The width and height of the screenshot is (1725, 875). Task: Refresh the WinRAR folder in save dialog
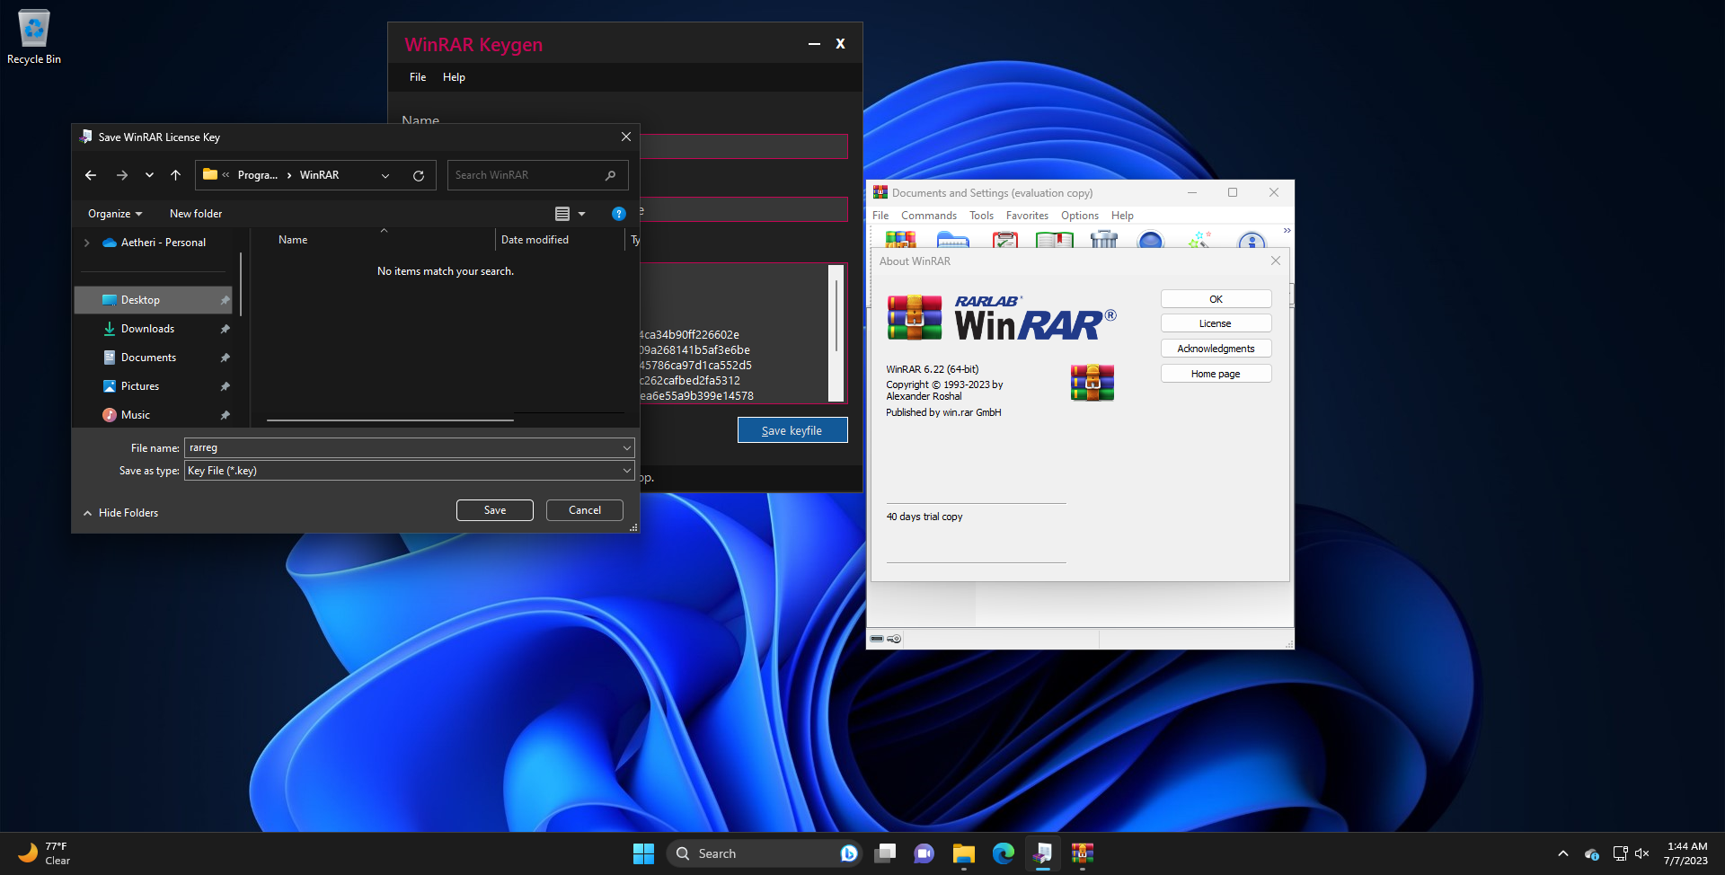(x=419, y=176)
